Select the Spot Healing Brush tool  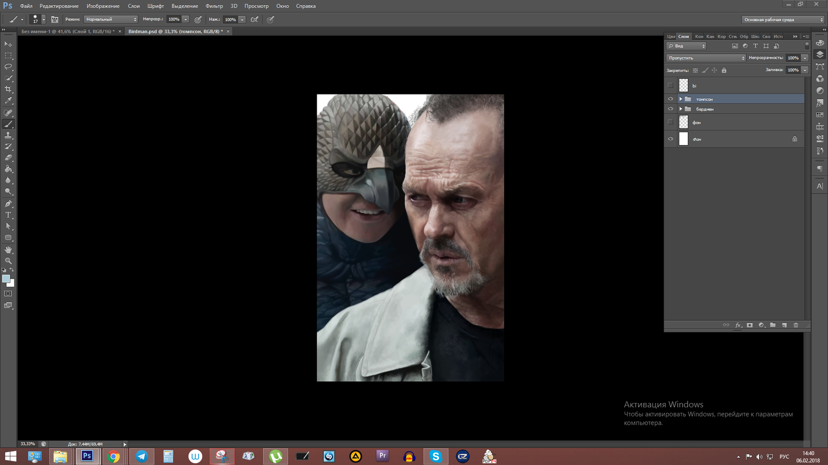pos(8,113)
